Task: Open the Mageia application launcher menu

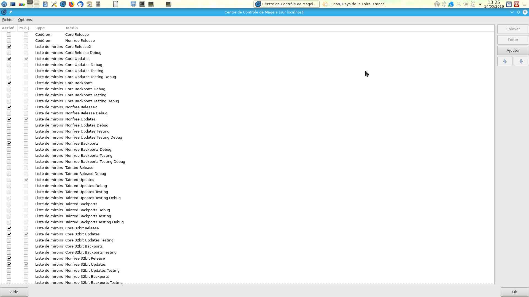Action: pyautogui.click(x=4, y=4)
